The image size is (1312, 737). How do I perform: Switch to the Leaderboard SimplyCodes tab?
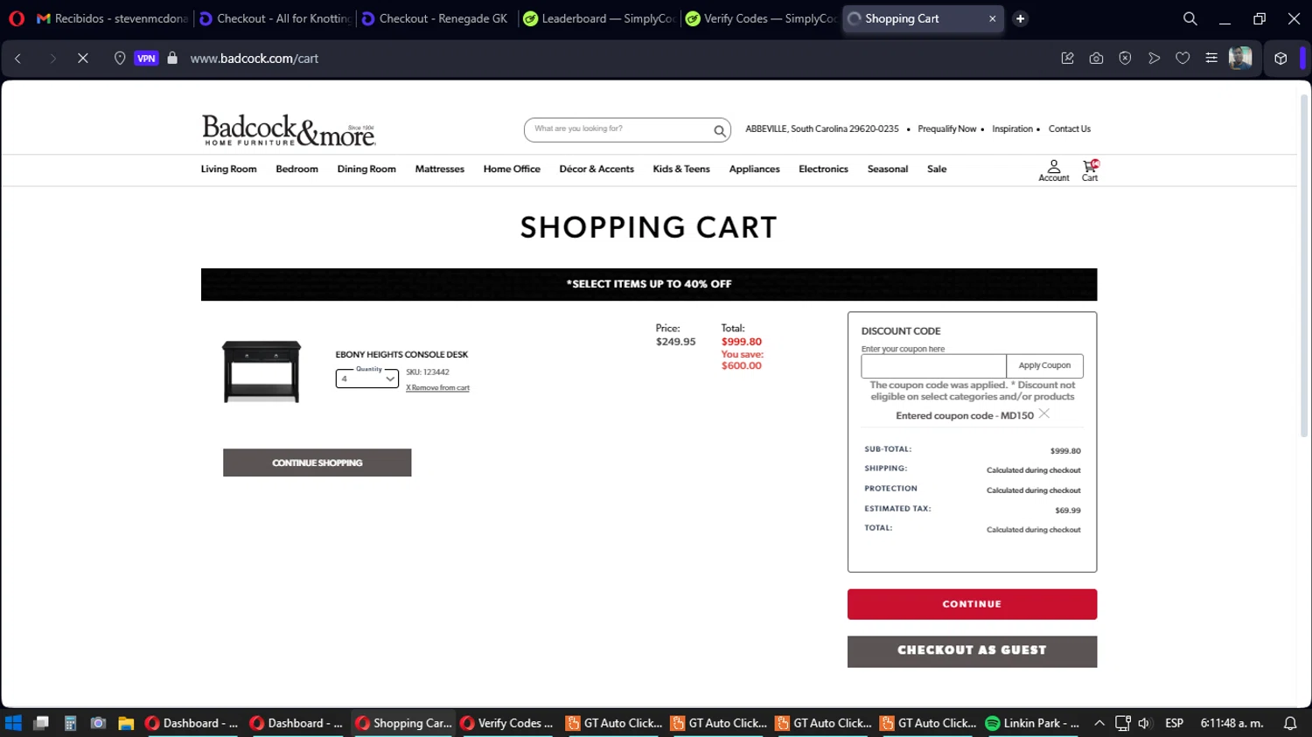[598, 18]
